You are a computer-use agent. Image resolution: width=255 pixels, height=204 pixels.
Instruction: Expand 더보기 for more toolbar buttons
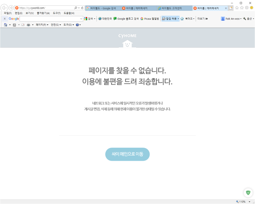[x=202, y=19]
